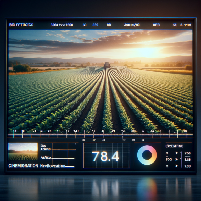Jump to timeline marker 741
The width and height of the screenshot is (201, 201).
pos(76,131)
